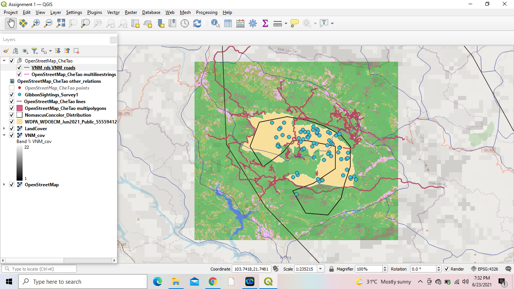
Task: Open the Attribute Table
Action: 228,23
